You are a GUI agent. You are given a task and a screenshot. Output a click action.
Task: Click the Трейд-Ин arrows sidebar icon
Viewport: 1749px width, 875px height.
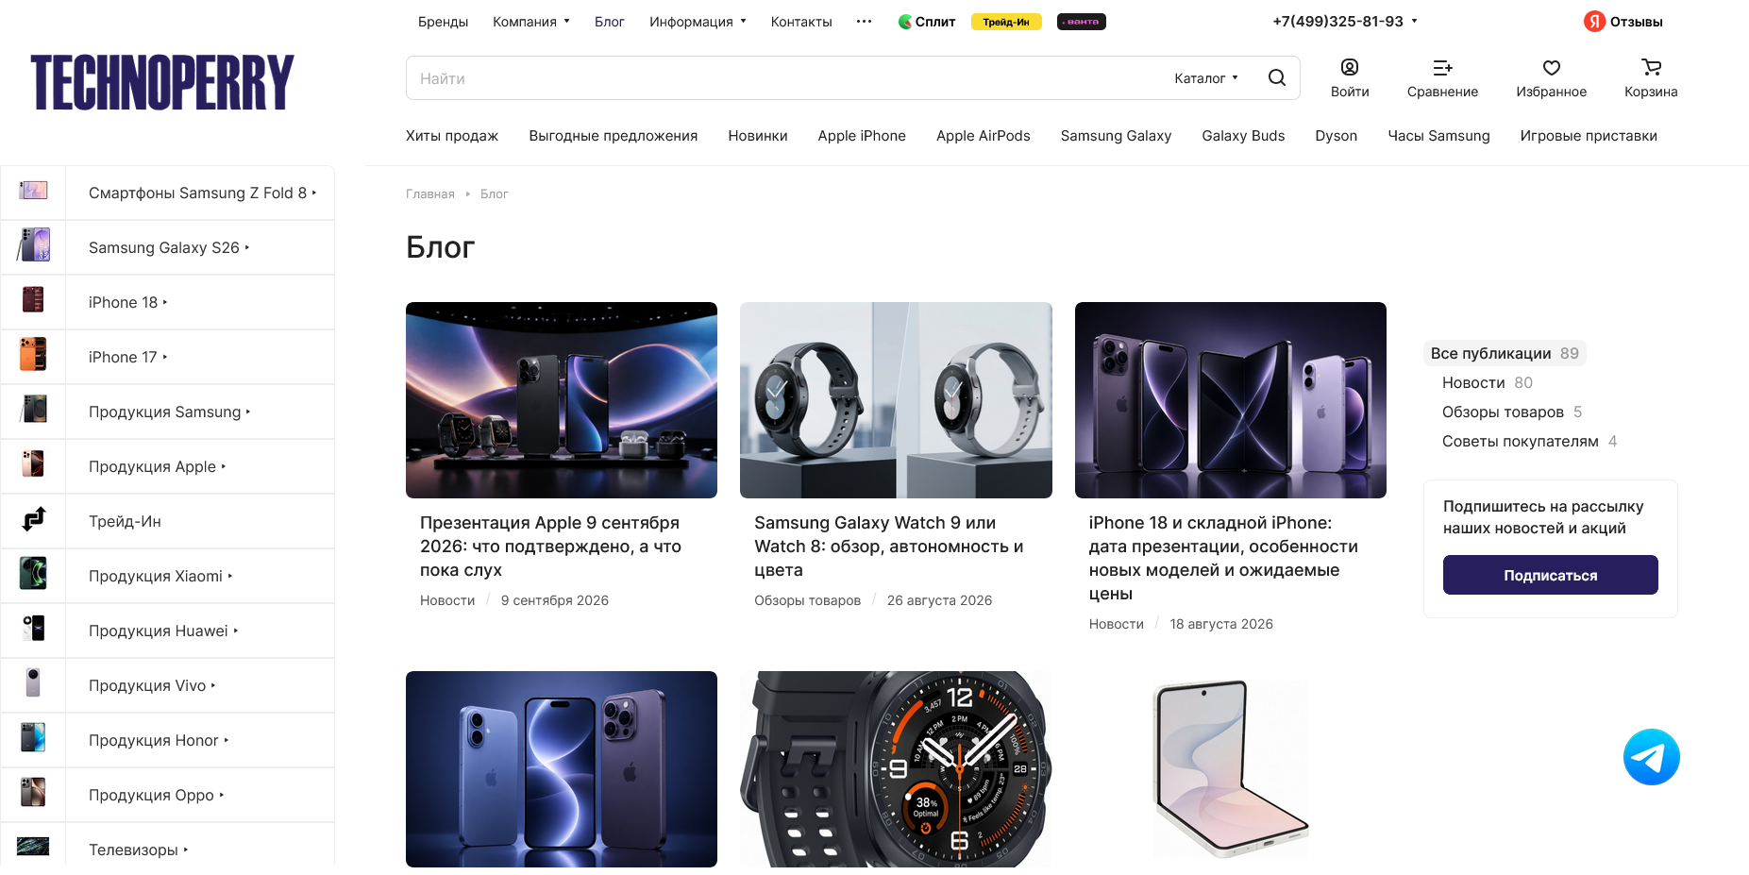pos(34,519)
